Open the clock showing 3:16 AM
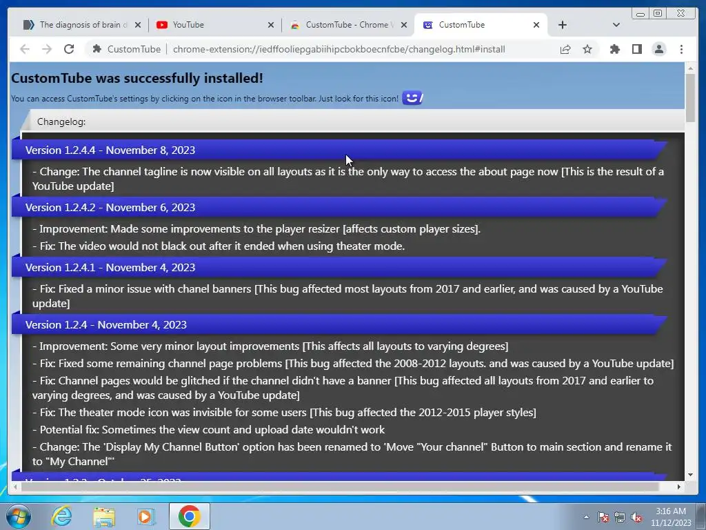This screenshot has height=530, width=706. (x=670, y=517)
